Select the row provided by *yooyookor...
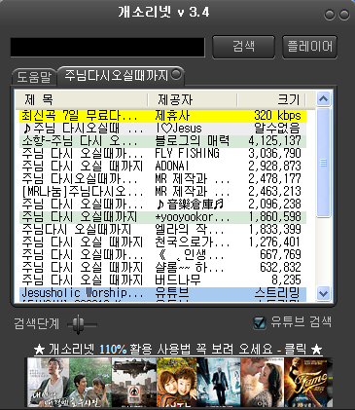The image size is (355, 410). [x=162, y=217]
